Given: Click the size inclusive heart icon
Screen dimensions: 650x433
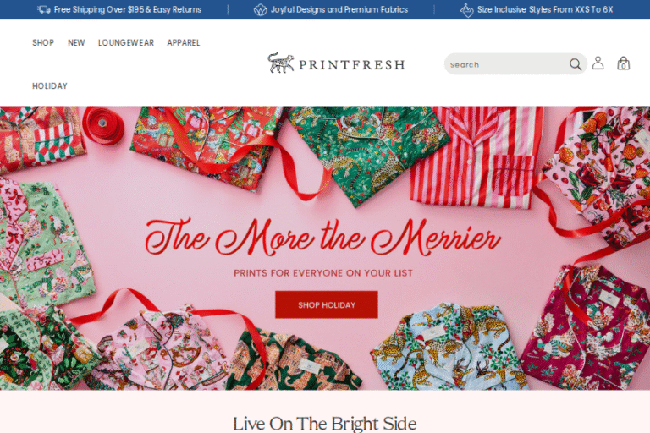Looking at the screenshot, I should [467, 10].
